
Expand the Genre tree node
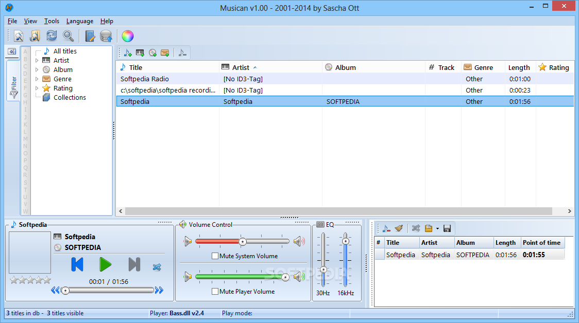click(x=37, y=79)
